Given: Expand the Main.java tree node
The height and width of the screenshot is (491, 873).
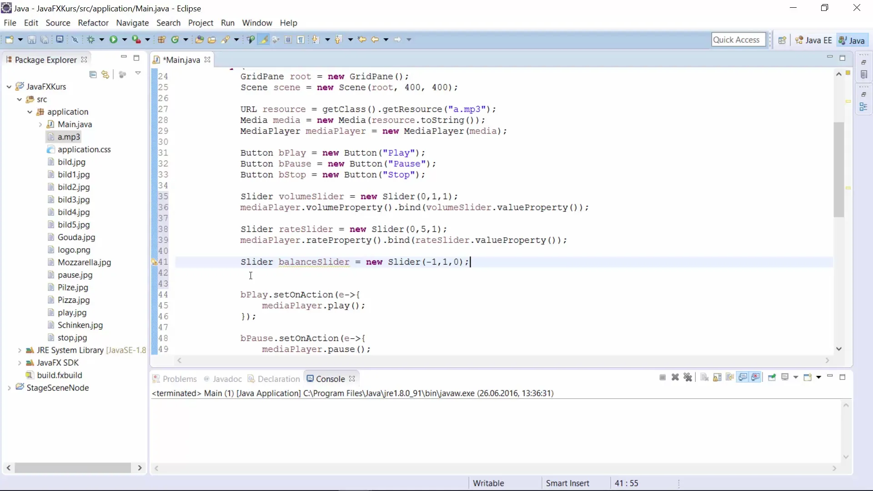Looking at the screenshot, I should 40,124.
